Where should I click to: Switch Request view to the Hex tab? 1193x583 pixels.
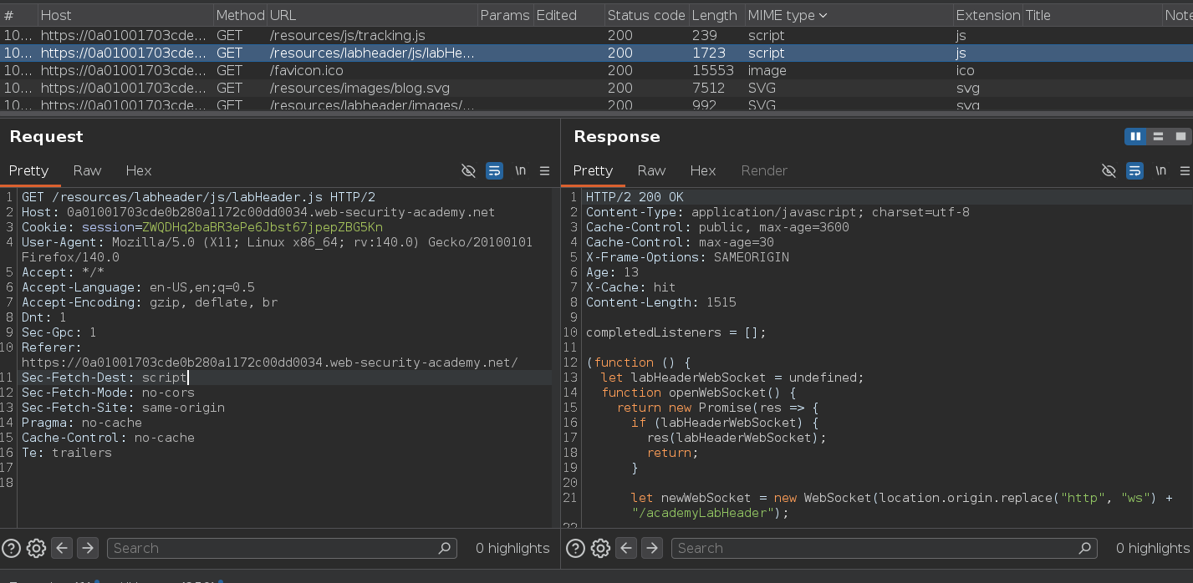tap(139, 170)
